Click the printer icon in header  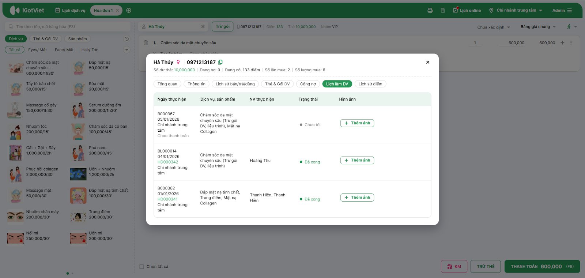pyautogui.click(x=430, y=11)
